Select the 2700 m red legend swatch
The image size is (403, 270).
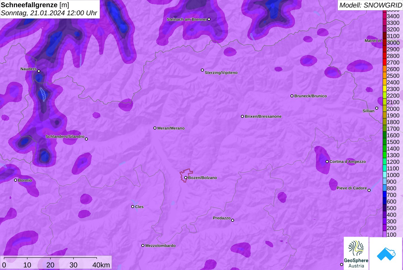click(385, 62)
